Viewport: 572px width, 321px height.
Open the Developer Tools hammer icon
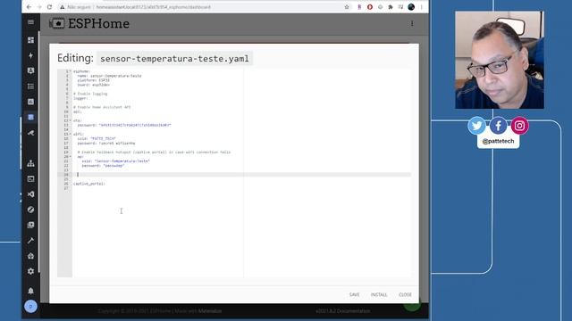pos(30,241)
